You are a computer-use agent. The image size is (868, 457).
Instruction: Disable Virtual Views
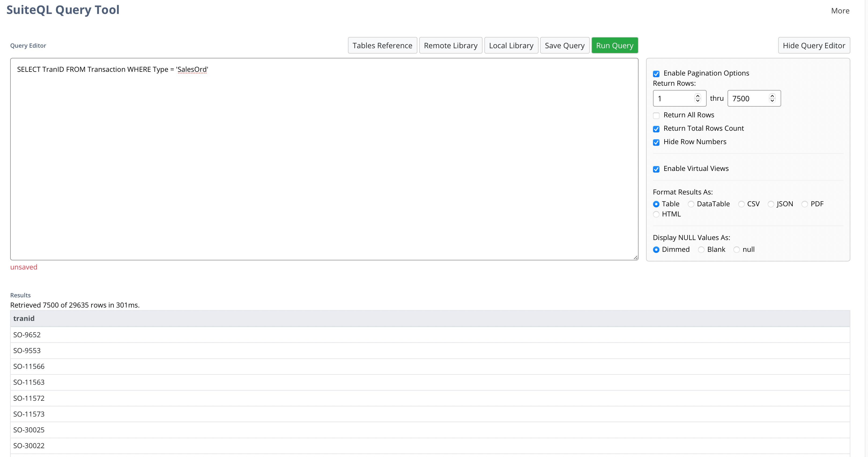[x=656, y=169]
